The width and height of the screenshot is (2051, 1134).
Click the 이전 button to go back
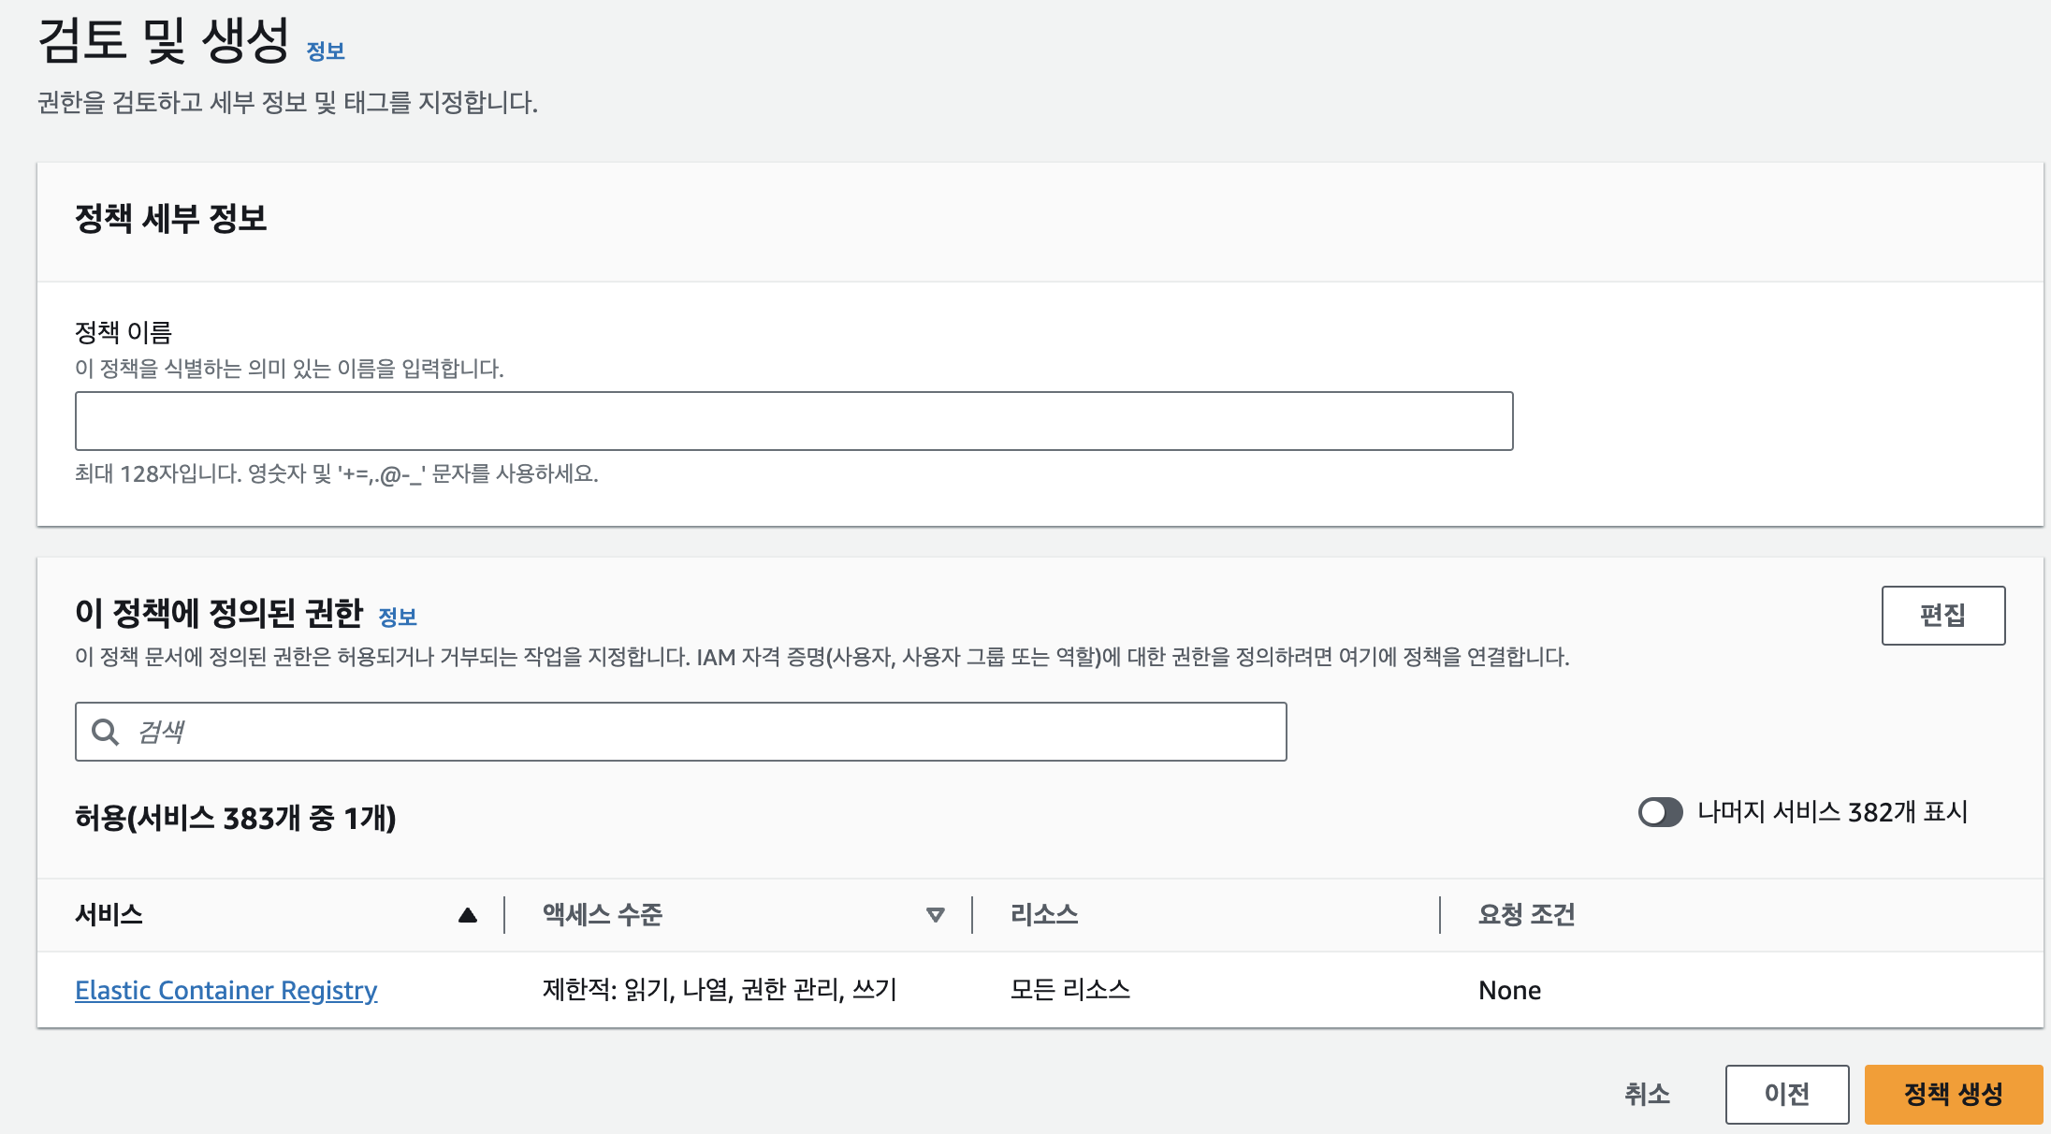coord(1786,1093)
